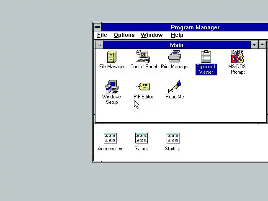Select the Read Me icon

point(175,87)
